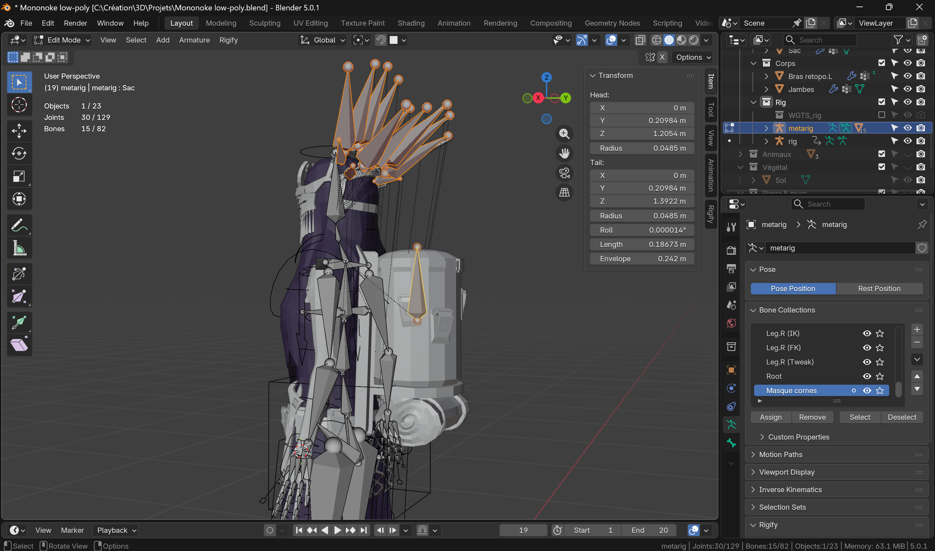Expand the metarig outliner tree item
Screen dimensions: 935x551
(766, 128)
